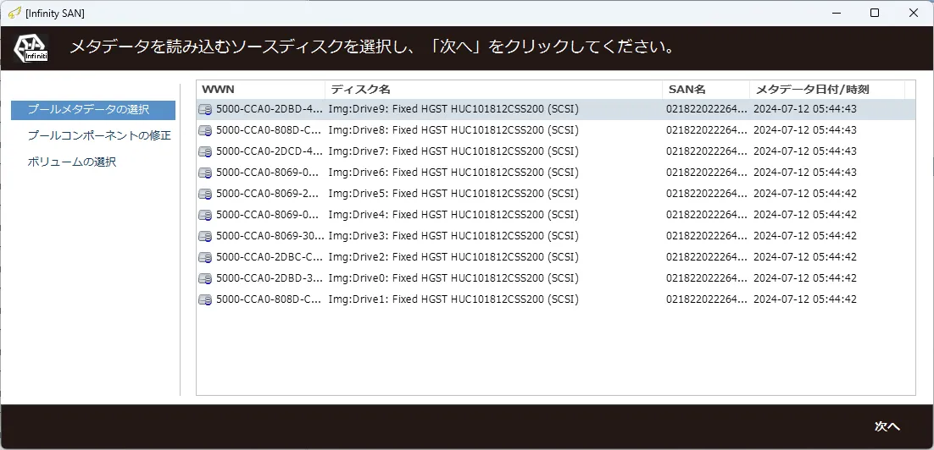Select Img:Drive4 disk name
Screen dimensions: 934x450
pyautogui.click(x=453, y=215)
